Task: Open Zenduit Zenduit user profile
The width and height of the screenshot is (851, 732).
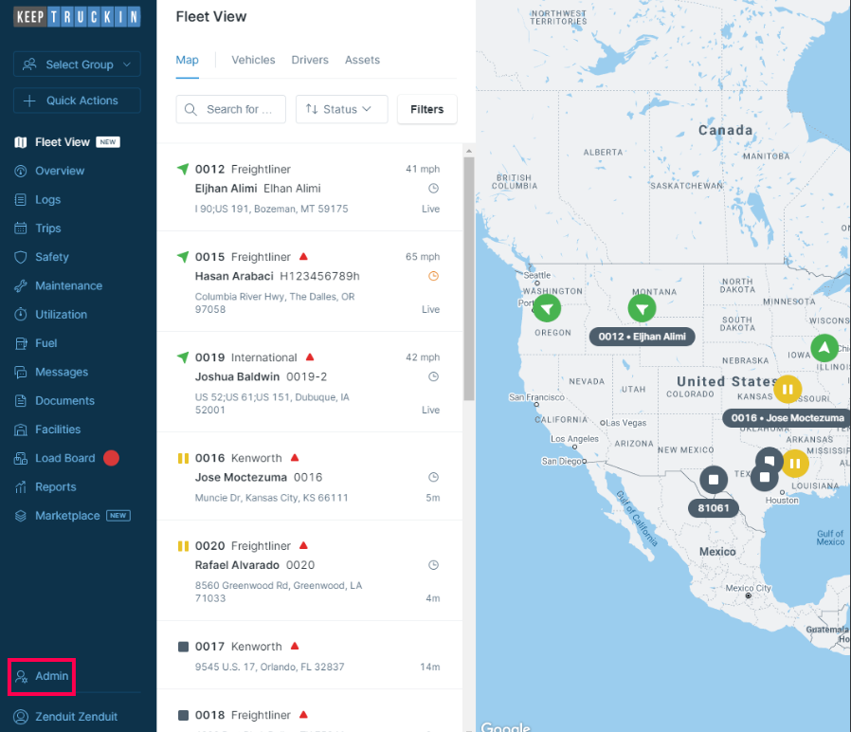Action: tap(65, 717)
